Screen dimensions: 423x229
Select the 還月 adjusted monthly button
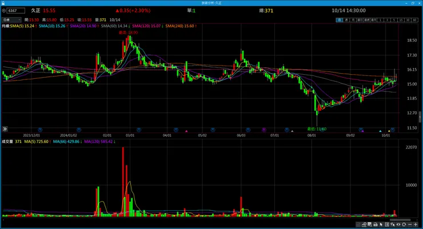point(373,20)
